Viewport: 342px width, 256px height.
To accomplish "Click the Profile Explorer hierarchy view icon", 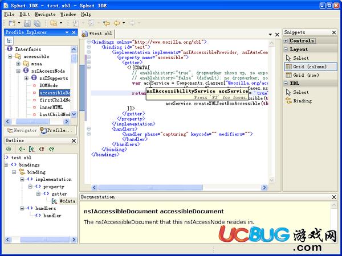I will click(x=9, y=40).
